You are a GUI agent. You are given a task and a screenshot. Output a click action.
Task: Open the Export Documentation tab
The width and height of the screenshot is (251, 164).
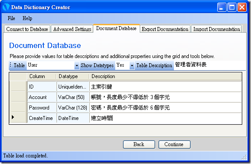pyautogui.click(x=165, y=29)
